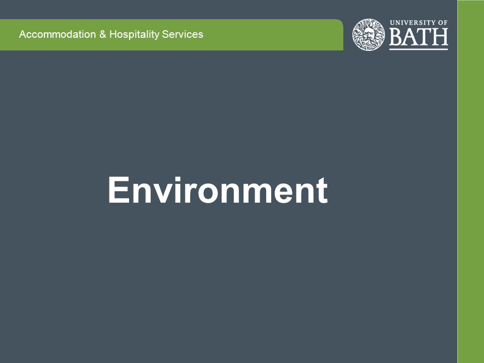Screen dimensions: 484x363
Task: Click the University of Bath crest logo
Action: 369,35
